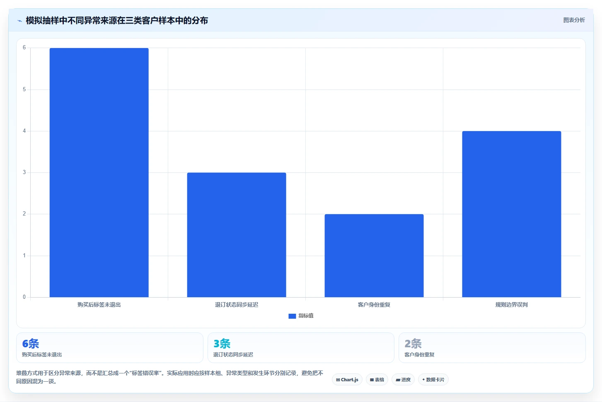Screen dimensions: 602x402
Task: Toggle the 指标值 legend entry
Action: pyautogui.click(x=301, y=316)
